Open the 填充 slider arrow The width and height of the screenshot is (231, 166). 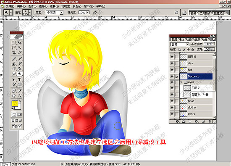tap(213, 49)
